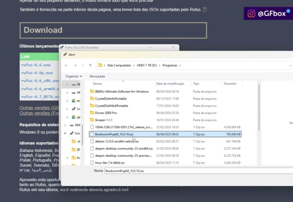Image resolution: width=293 pixels, height=202 pixels.
Task: Select the debian-12.9.0-amd64-netinst.iso file name
Action: click(x=117, y=142)
